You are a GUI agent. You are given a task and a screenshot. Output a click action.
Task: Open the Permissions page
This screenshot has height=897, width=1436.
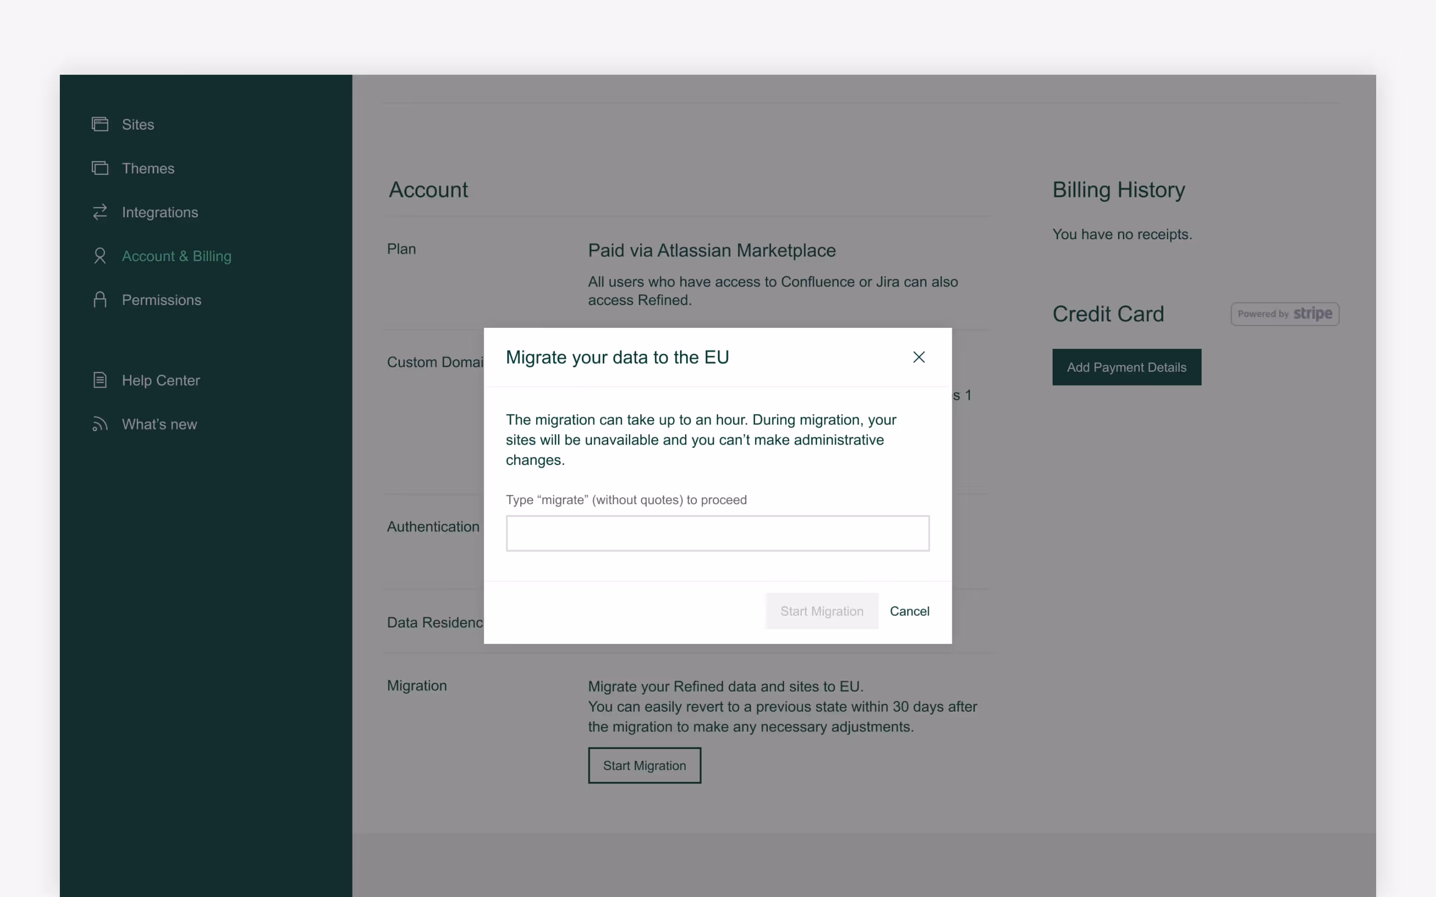click(x=162, y=300)
